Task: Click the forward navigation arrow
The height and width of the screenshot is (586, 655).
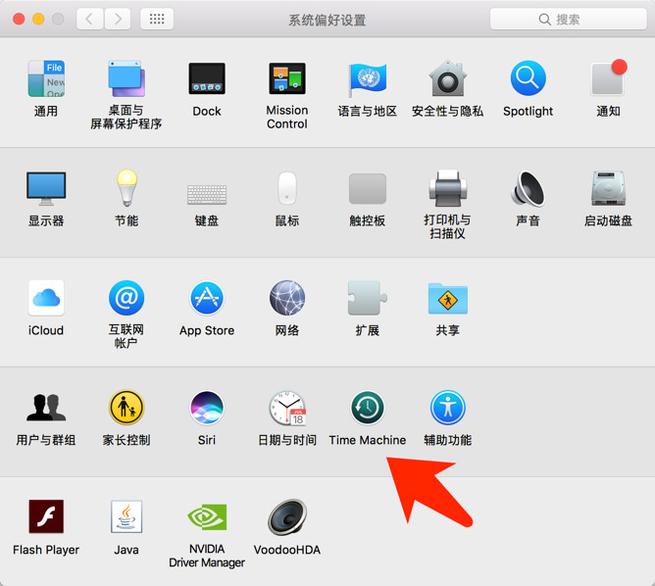Action: click(118, 19)
